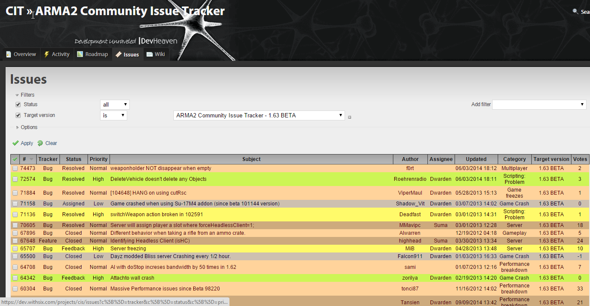Open issue number 67896

click(28, 233)
